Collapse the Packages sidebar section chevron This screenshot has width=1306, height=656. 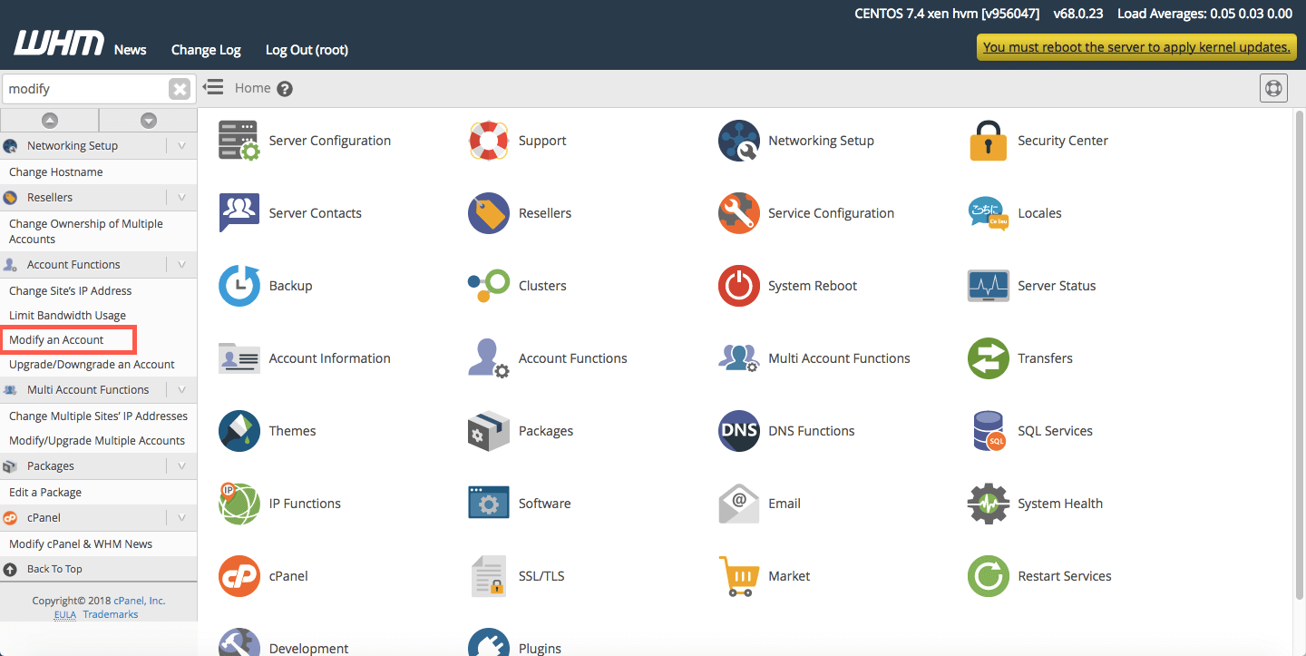pyautogui.click(x=181, y=465)
